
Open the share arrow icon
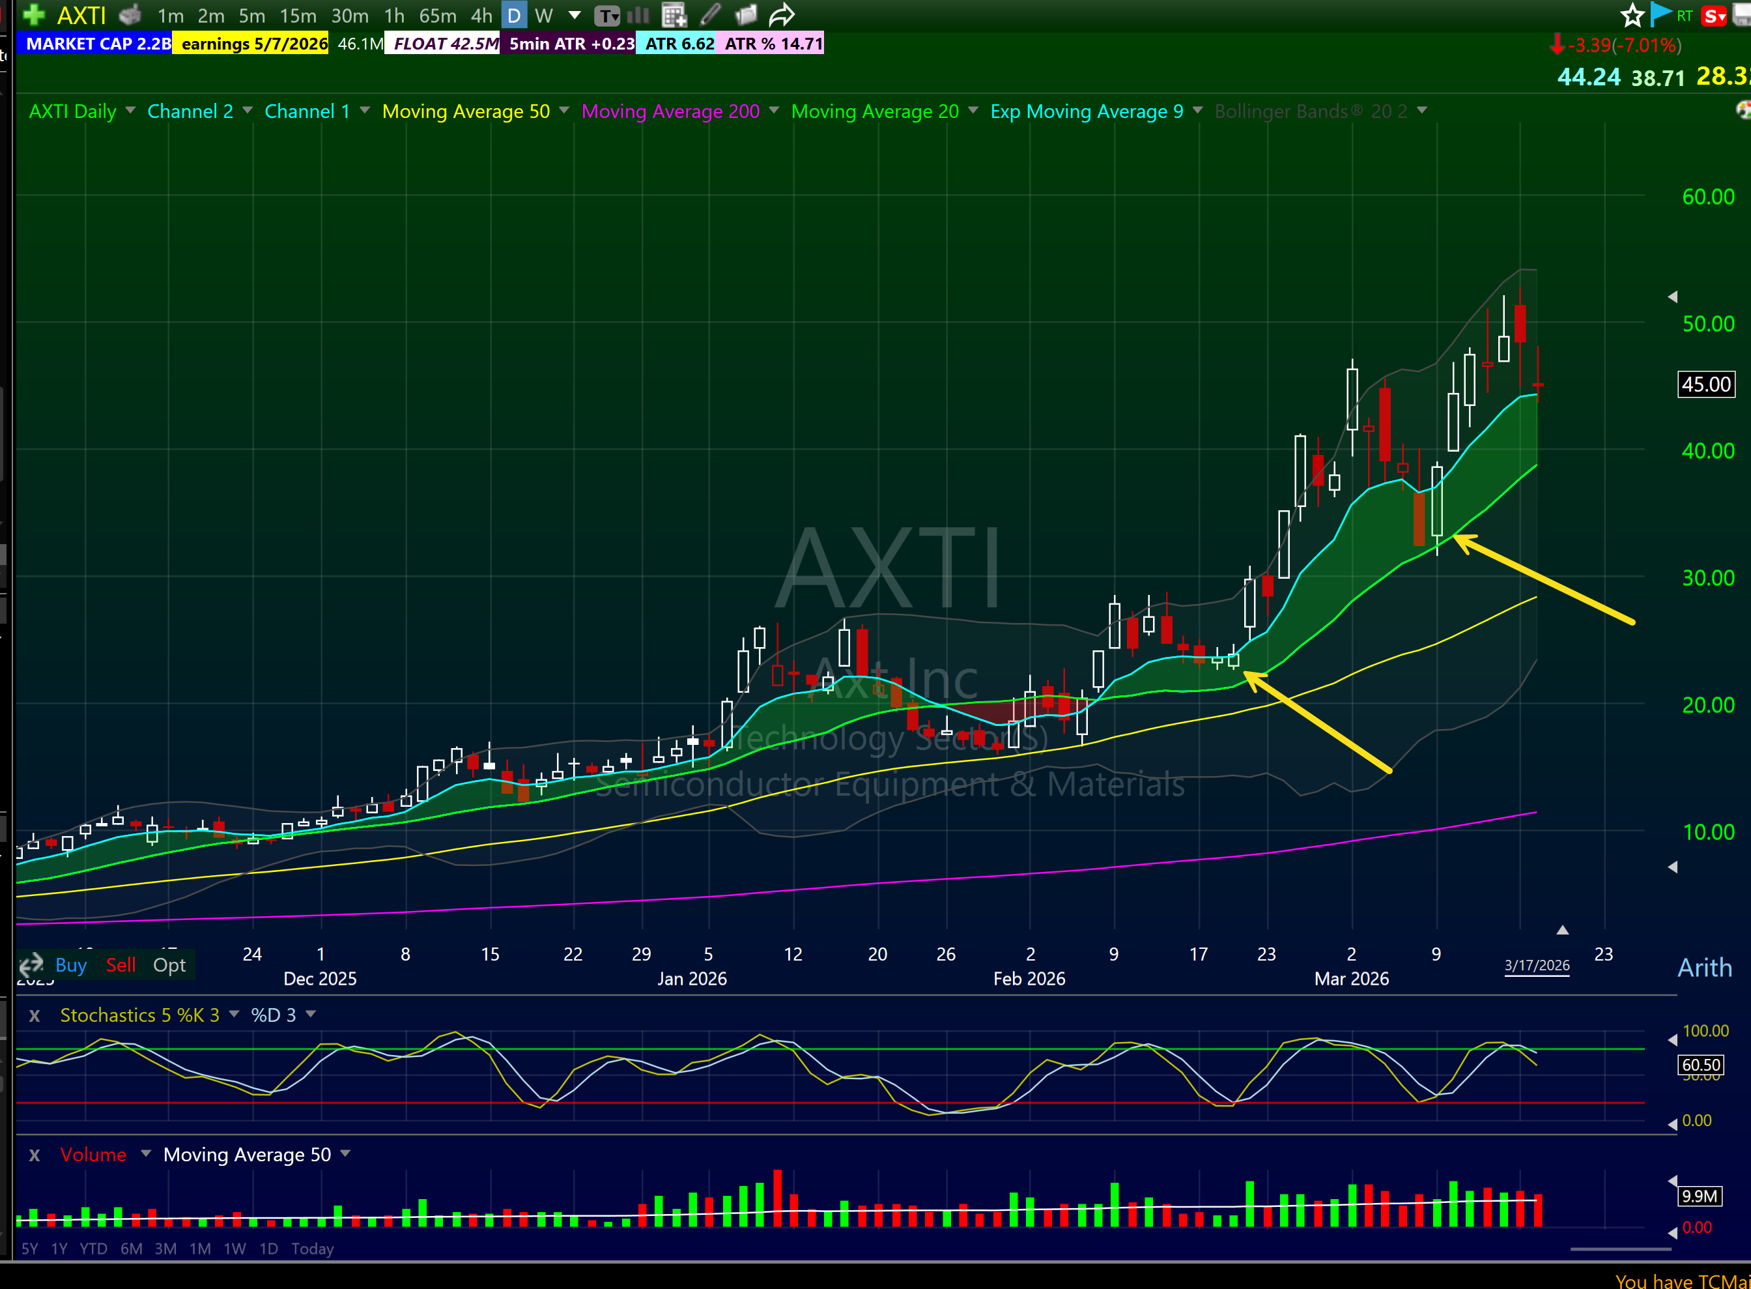tap(782, 15)
